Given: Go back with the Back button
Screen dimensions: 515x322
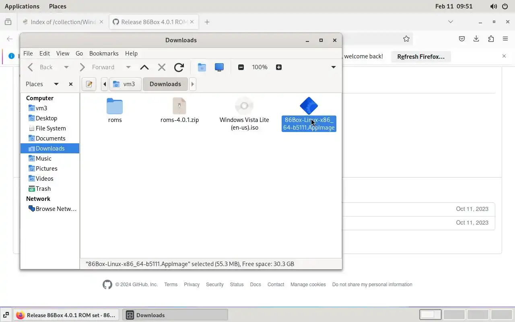Looking at the screenshot, I should coord(41,67).
